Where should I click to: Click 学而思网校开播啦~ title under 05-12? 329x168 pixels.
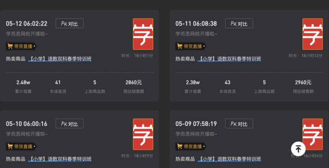[27, 34]
